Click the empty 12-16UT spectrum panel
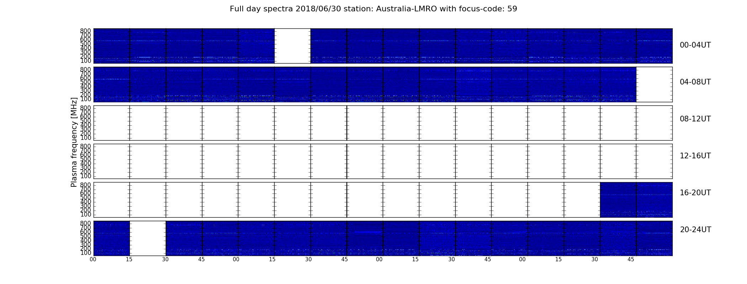This screenshot has width=747, height=284. tap(383, 161)
